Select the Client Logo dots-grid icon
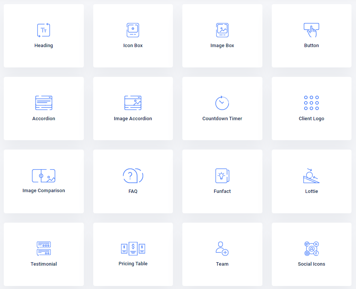Image resolution: width=356 pixels, height=289 pixels. point(312,103)
